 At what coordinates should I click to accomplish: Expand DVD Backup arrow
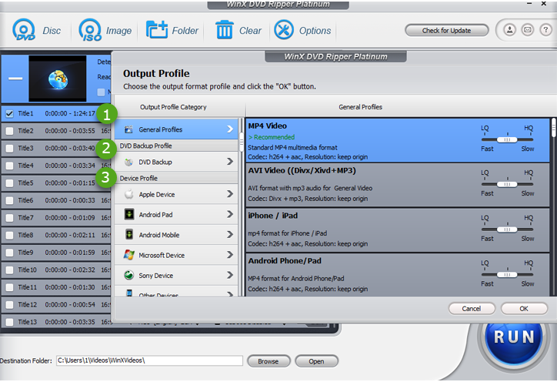point(230,162)
